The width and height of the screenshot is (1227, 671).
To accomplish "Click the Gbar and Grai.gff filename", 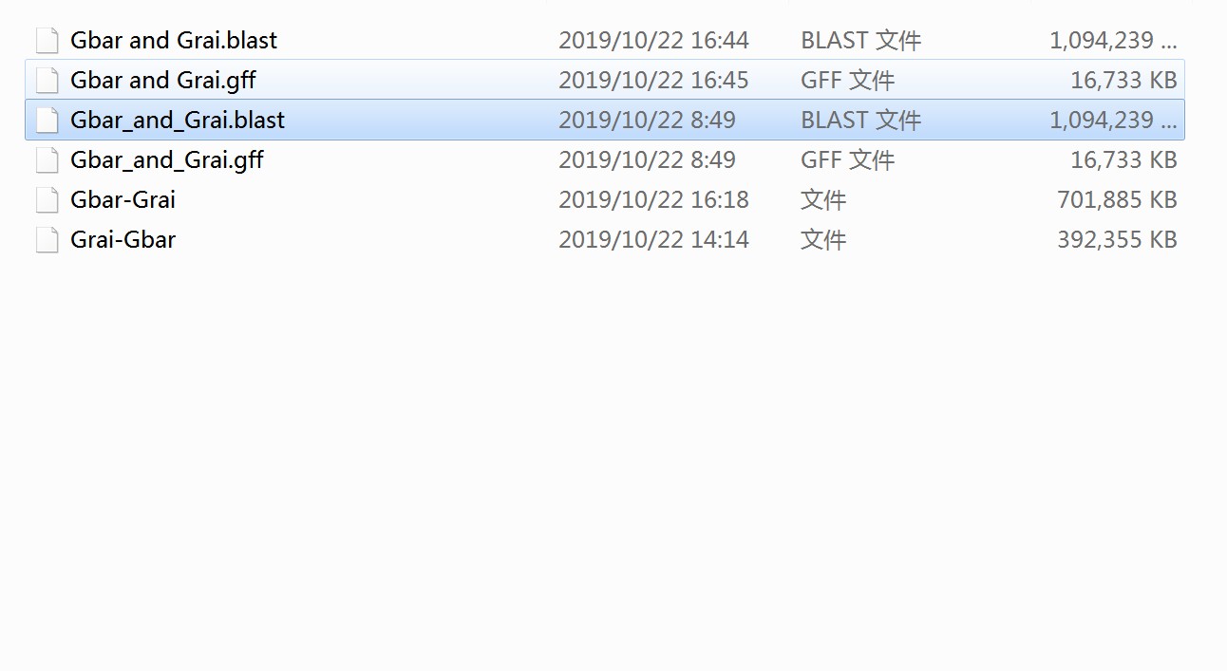I will point(163,81).
